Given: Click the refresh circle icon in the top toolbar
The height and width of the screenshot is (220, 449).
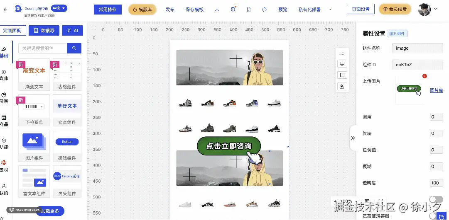Looking at the screenshot, I should pos(264,10).
